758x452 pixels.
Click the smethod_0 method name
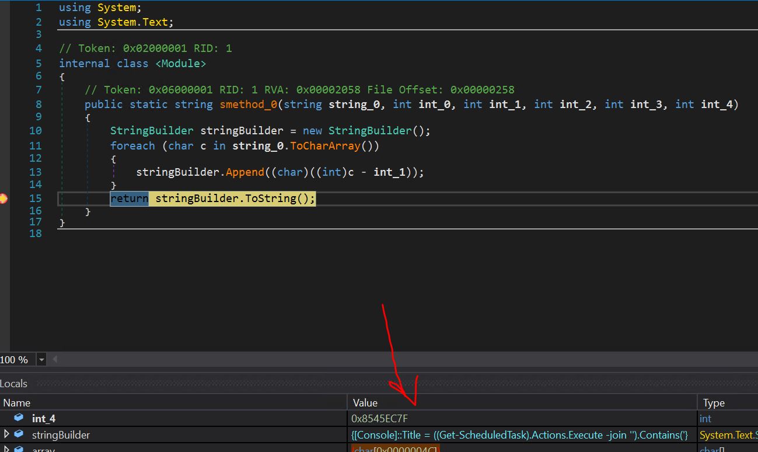coord(248,105)
